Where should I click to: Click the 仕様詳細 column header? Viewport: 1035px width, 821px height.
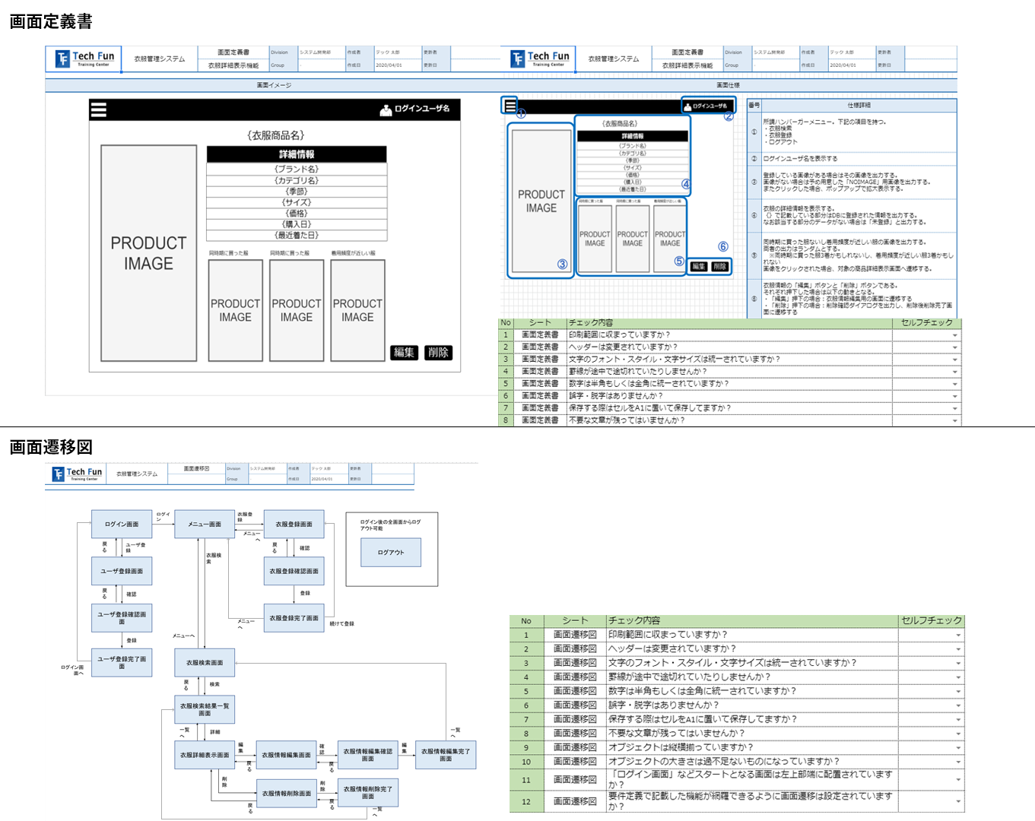(x=859, y=105)
